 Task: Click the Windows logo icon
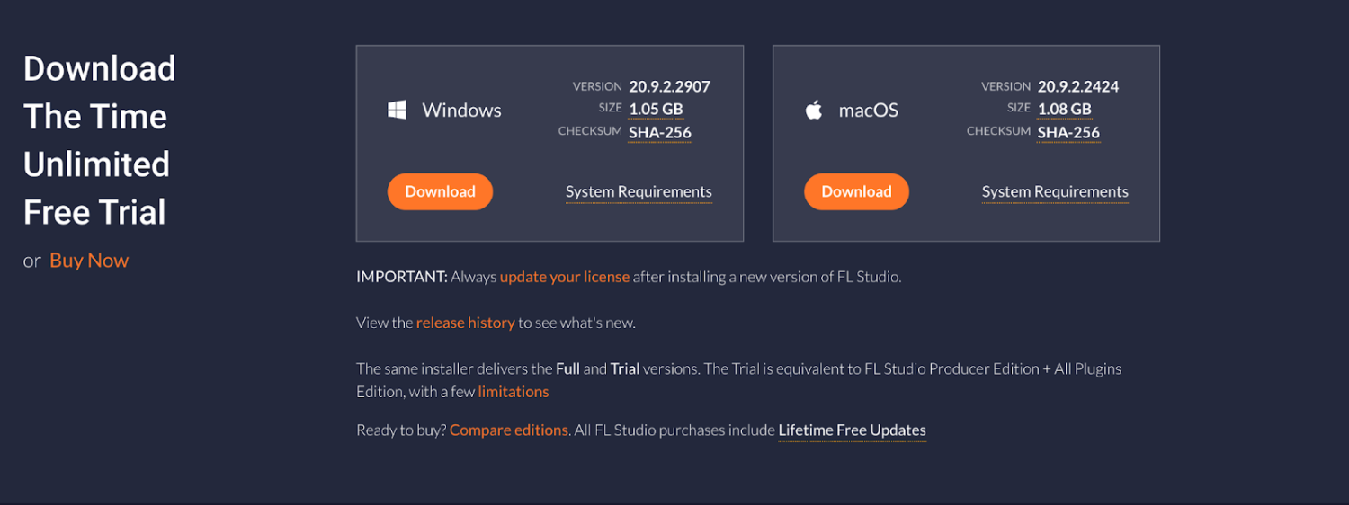point(397,111)
